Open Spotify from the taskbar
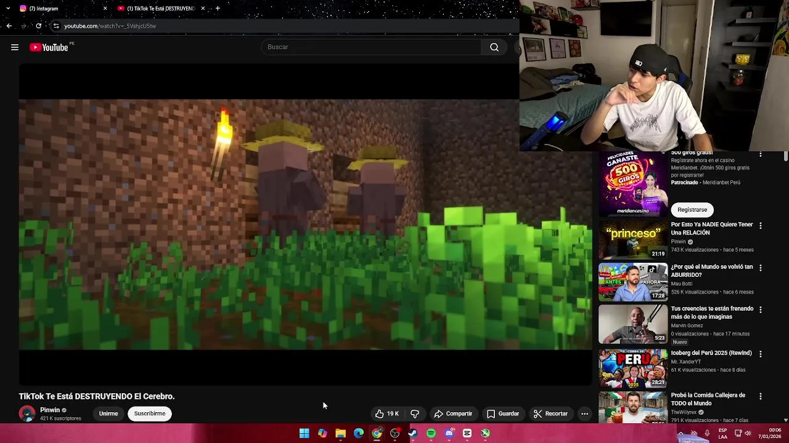 (431, 434)
